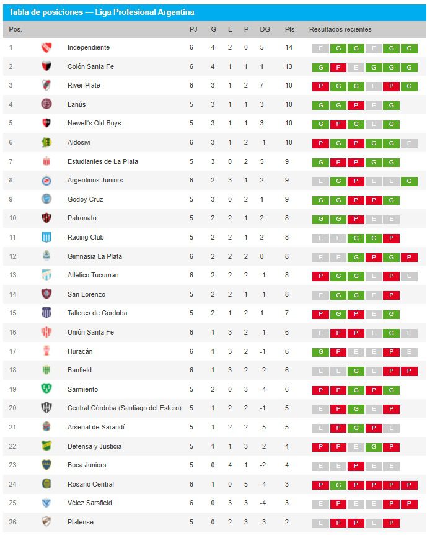Click the Independiente club crest
435x535 pixels.
pos(46,47)
